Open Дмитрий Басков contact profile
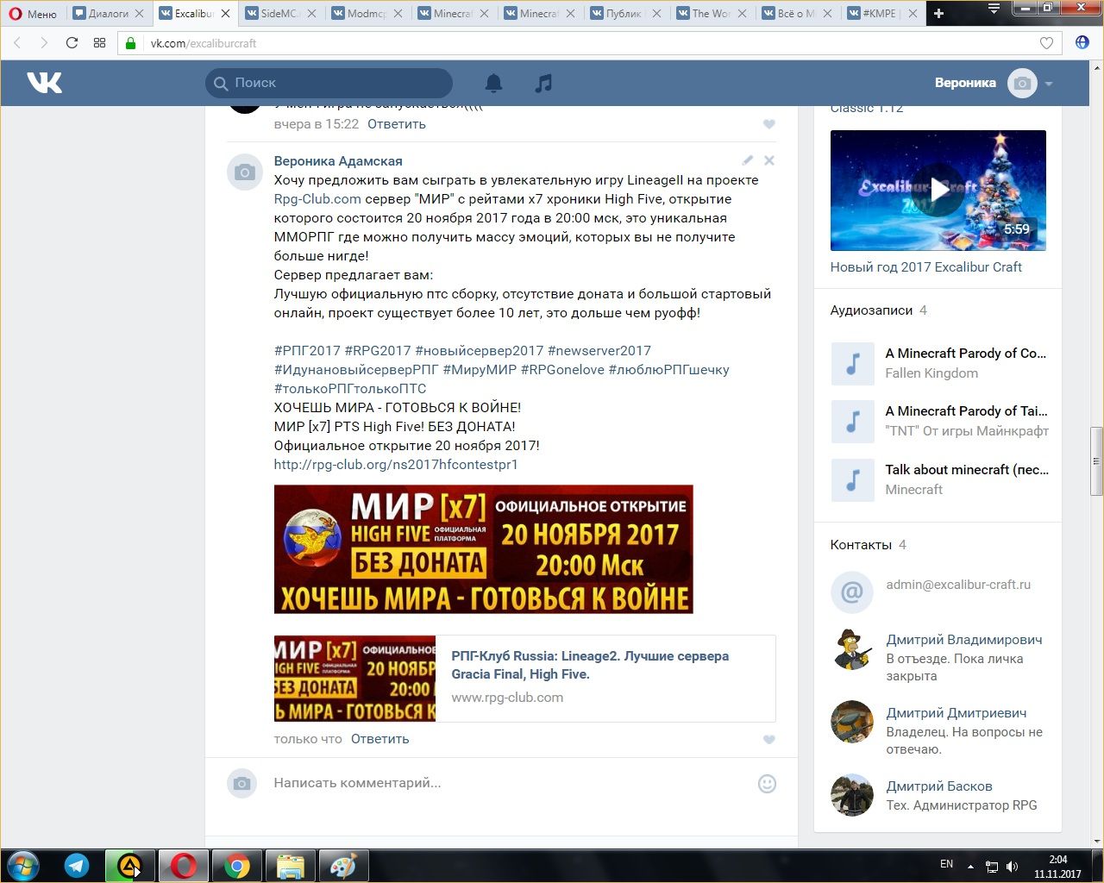 click(939, 786)
